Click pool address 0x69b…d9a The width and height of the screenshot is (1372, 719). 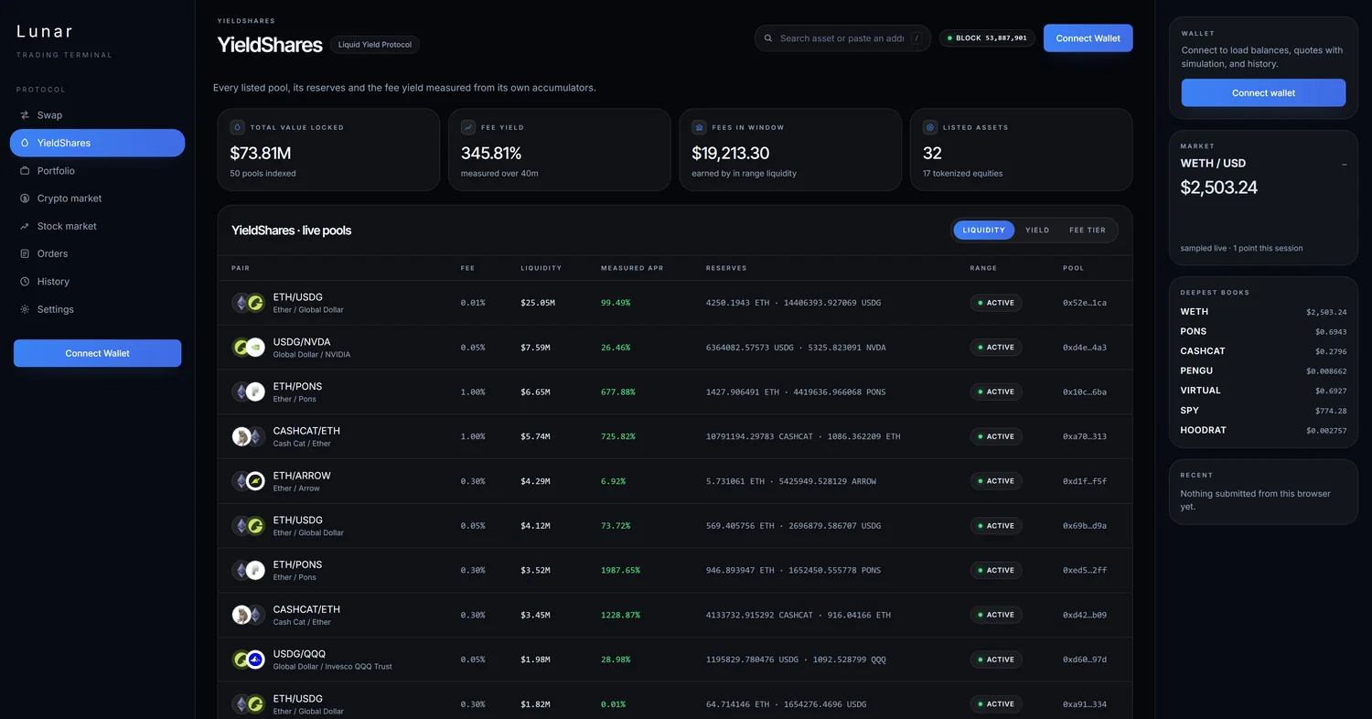tap(1085, 526)
